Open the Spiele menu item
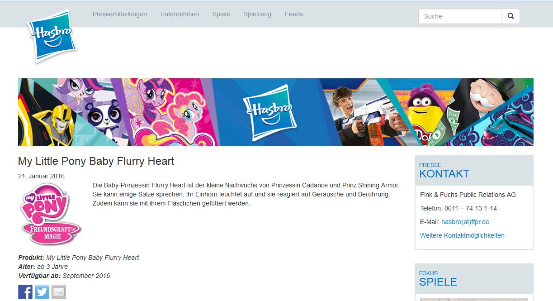The height and width of the screenshot is (301, 553). (221, 14)
